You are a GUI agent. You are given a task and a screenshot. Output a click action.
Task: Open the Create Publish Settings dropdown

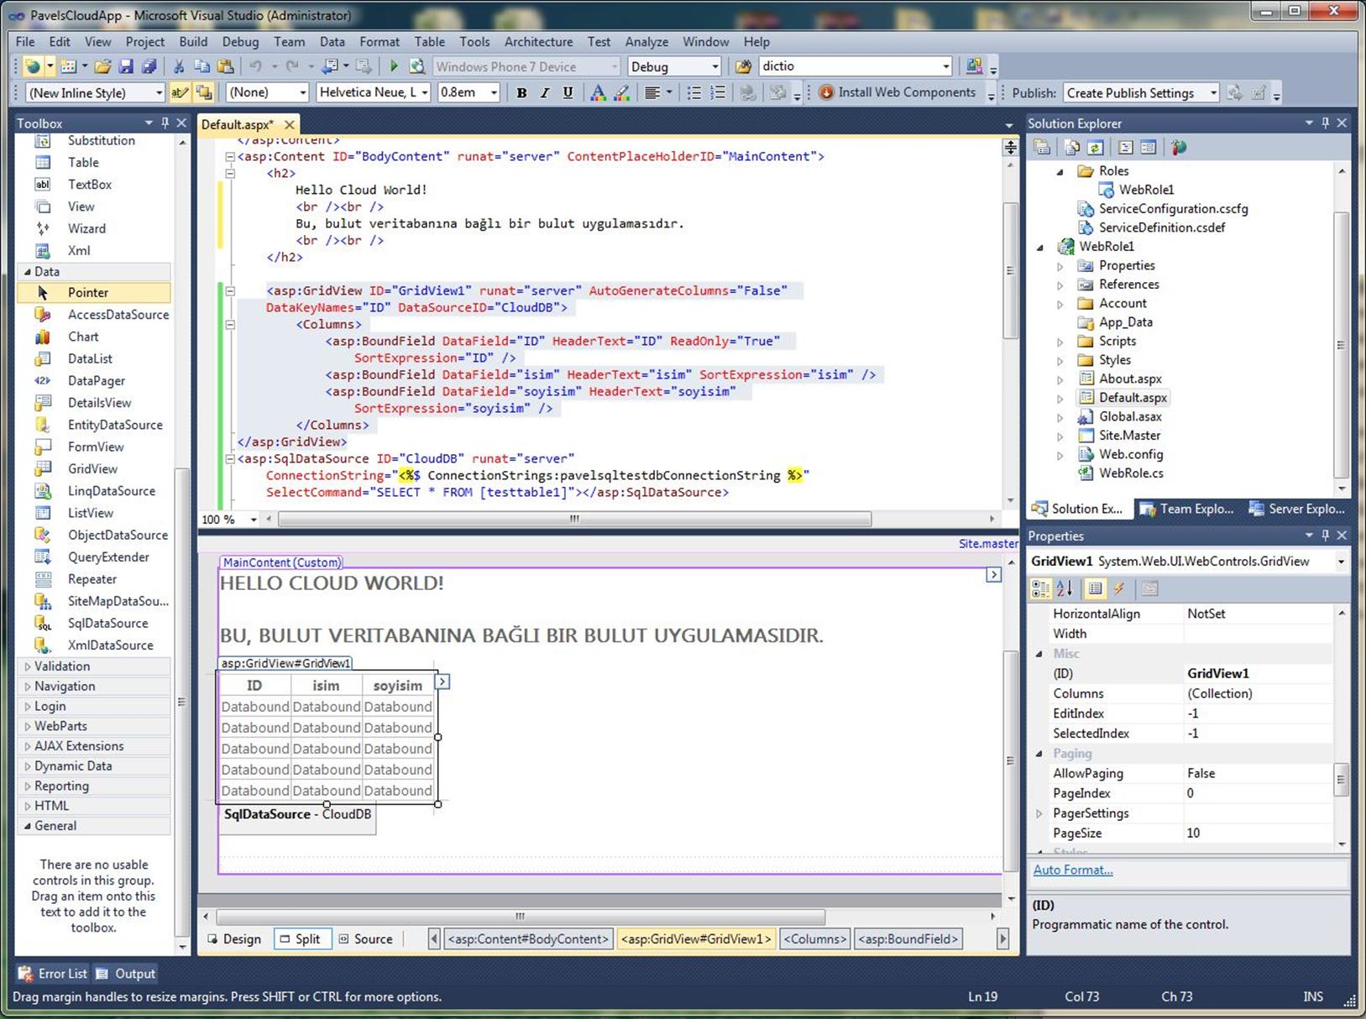1213,92
